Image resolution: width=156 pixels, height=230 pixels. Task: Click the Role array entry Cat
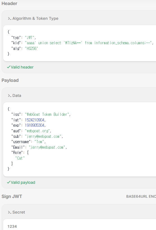(x=20, y=158)
